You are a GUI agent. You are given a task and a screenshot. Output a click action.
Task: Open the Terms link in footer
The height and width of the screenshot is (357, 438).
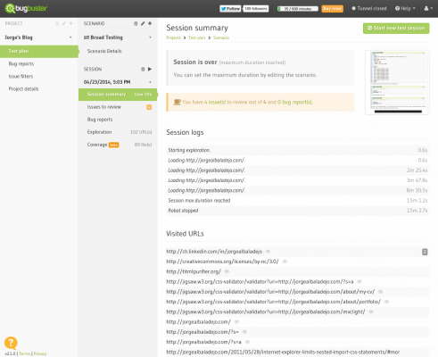click(24, 353)
